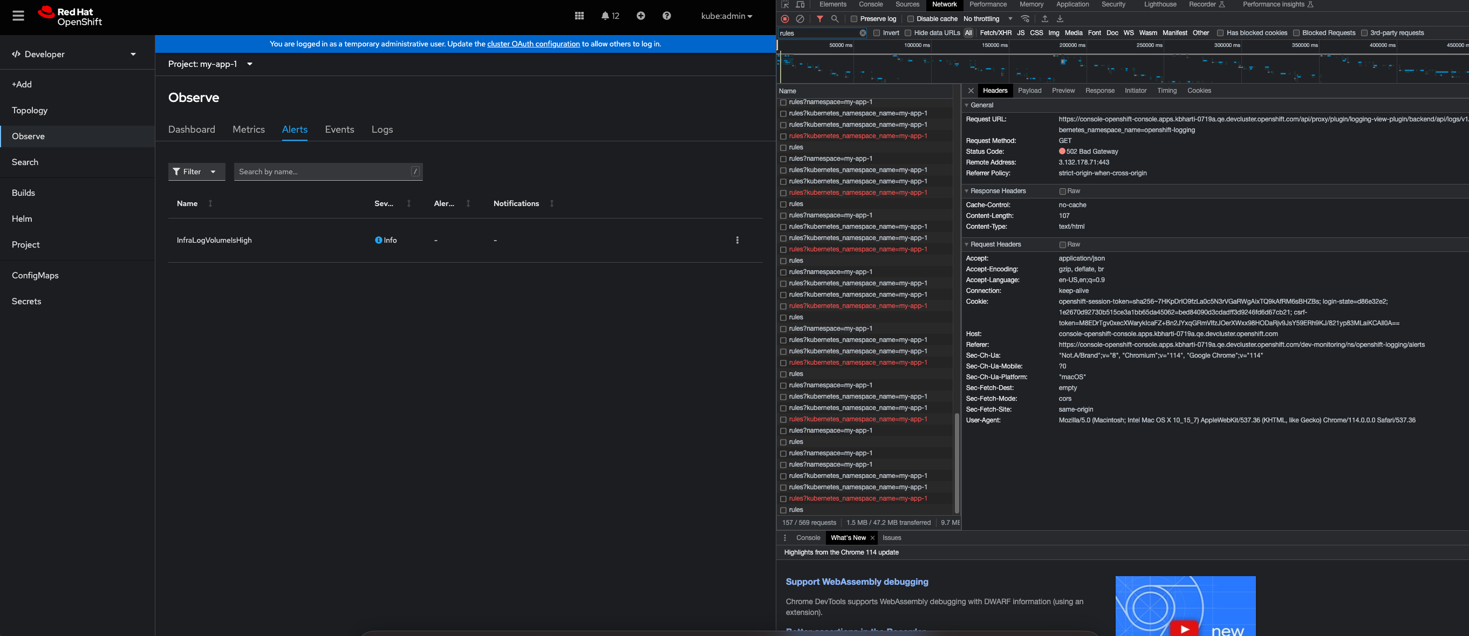This screenshot has width=1469, height=636.
Task: Tick the Invert filter checkbox
Action: coord(877,33)
